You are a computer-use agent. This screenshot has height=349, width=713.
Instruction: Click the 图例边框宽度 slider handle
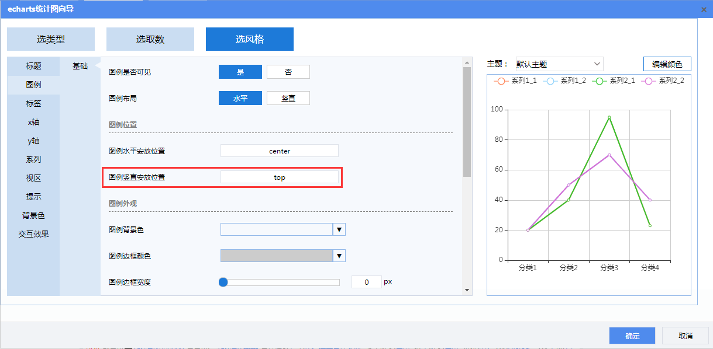pos(223,282)
